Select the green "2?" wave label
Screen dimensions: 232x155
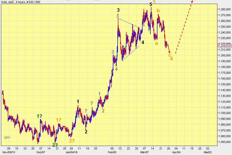click(55, 145)
